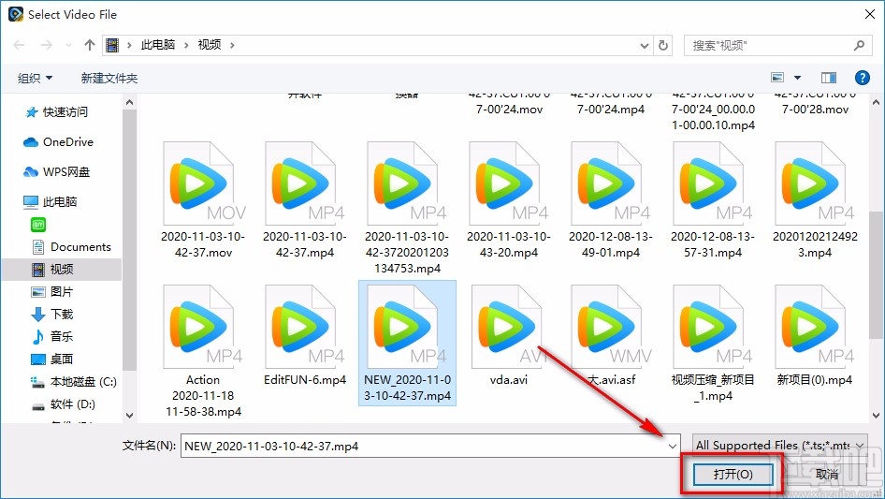The width and height of the screenshot is (885, 499).
Task: Open the view options dropdown arrow
Action: click(x=797, y=78)
